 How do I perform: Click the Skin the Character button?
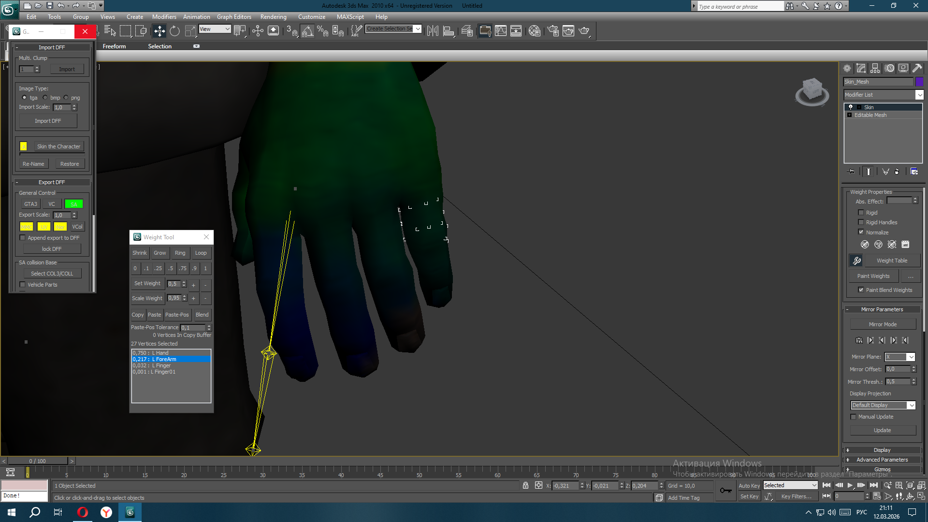tap(58, 146)
